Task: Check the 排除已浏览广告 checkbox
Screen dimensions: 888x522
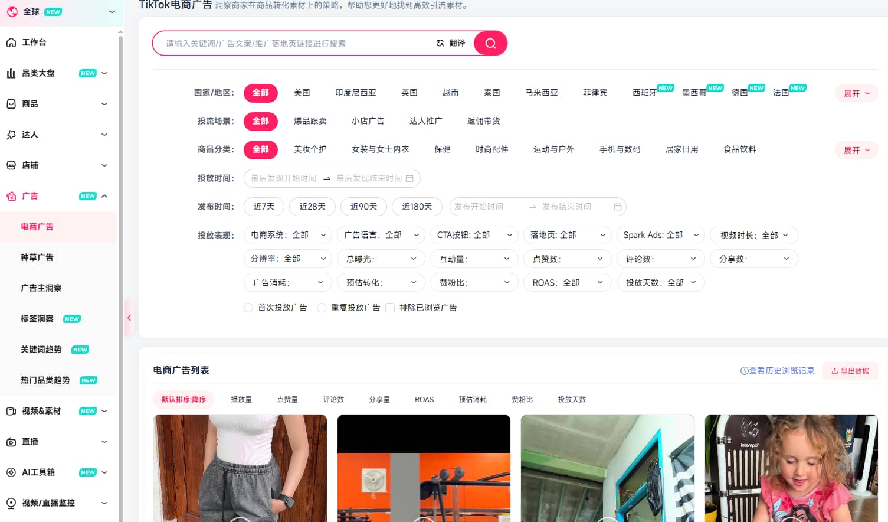Action: pyautogui.click(x=391, y=308)
